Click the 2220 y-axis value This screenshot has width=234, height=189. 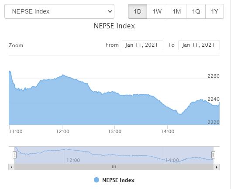[x=213, y=123]
